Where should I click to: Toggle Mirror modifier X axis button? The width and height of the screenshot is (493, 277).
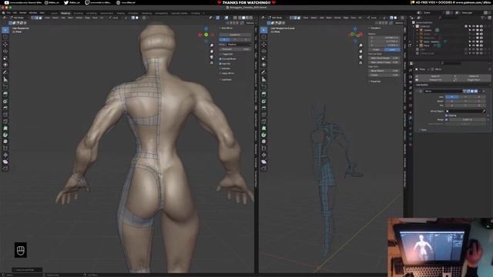pos(452,97)
